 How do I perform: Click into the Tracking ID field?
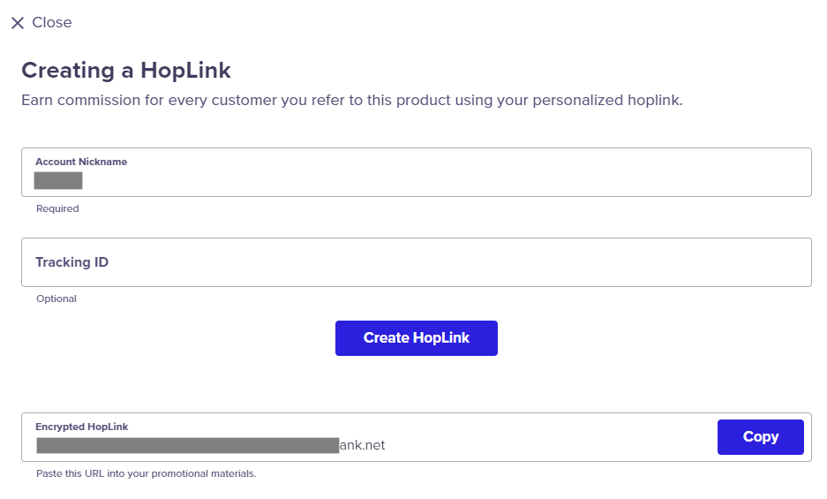(x=416, y=262)
